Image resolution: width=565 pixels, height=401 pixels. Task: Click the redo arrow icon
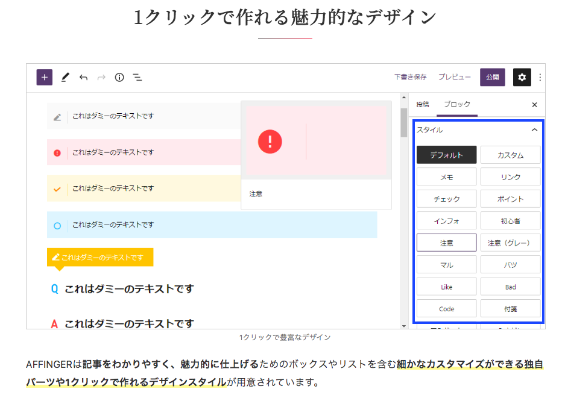102,77
